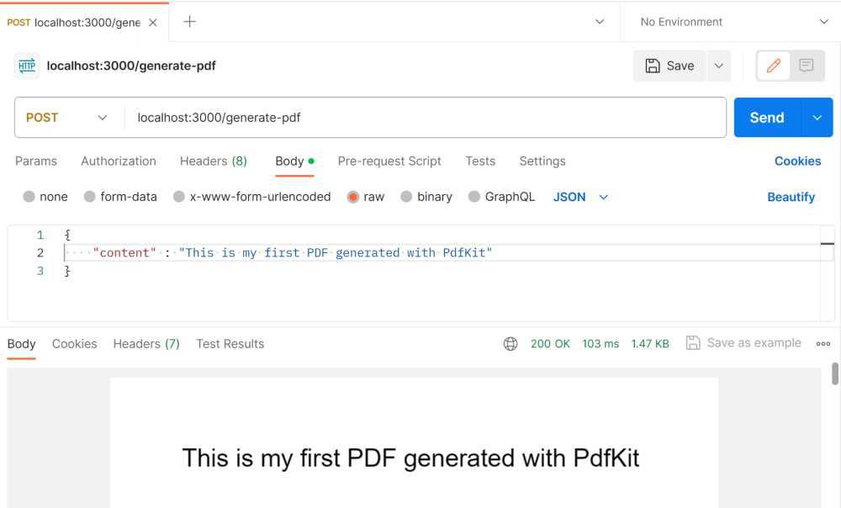Image resolution: width=841 pixels, height=508 pixels.
Task: Select the form-data body option
Action: [x=120, y=197]
